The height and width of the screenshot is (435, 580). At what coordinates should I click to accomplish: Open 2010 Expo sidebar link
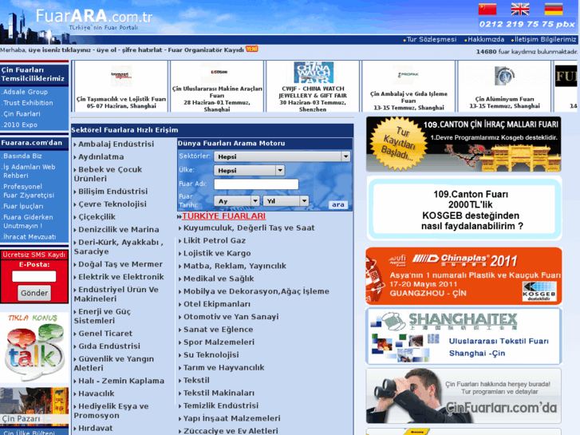click(x=21, y=125)
